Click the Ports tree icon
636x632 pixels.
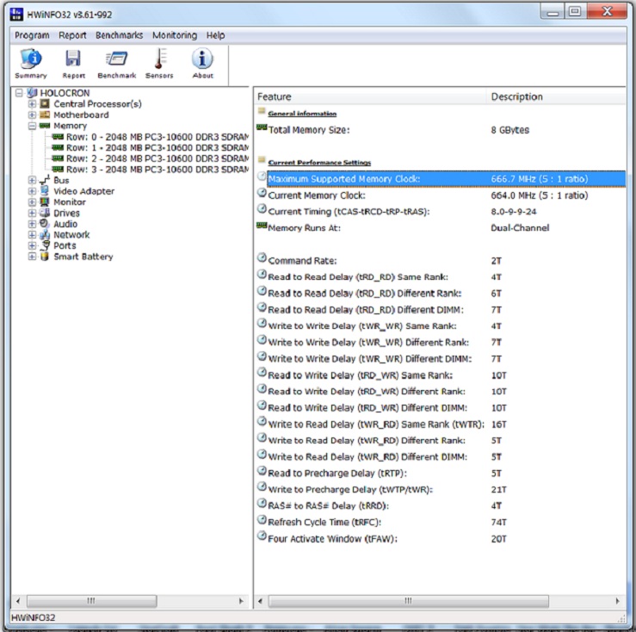click(x=46, y=245)
